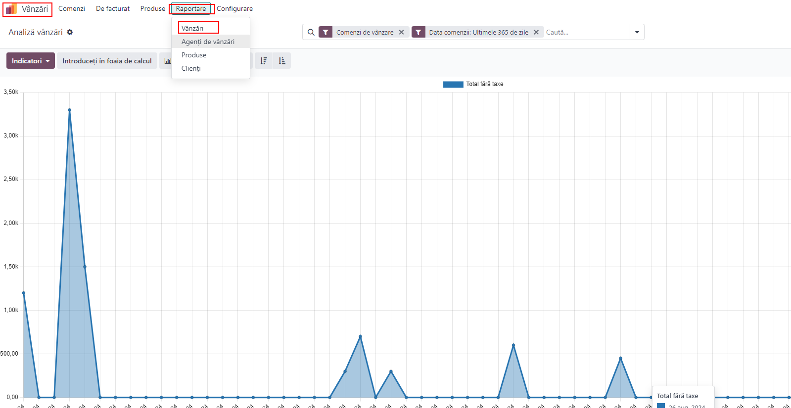Select Vânzări in Raportare dropdown
Screen dimensions: 791x408
point(210,28)
